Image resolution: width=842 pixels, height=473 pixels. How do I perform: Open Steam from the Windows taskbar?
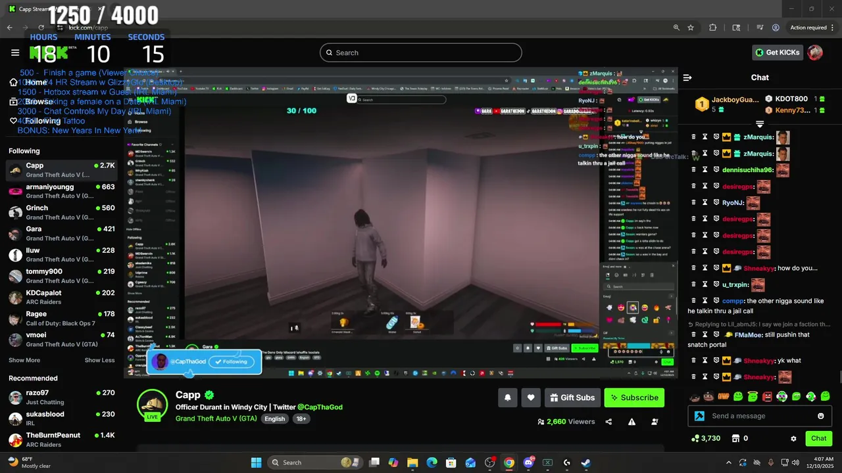(x=585, y=462)
